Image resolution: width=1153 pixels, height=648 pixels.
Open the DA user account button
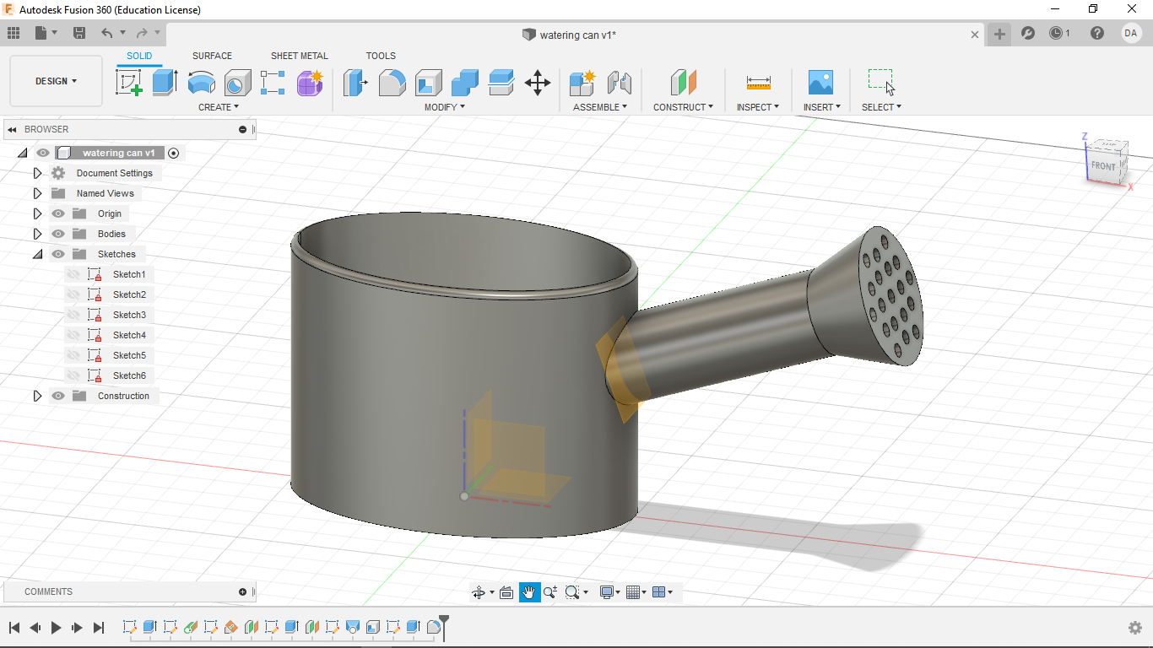(x=1131, y=33)
